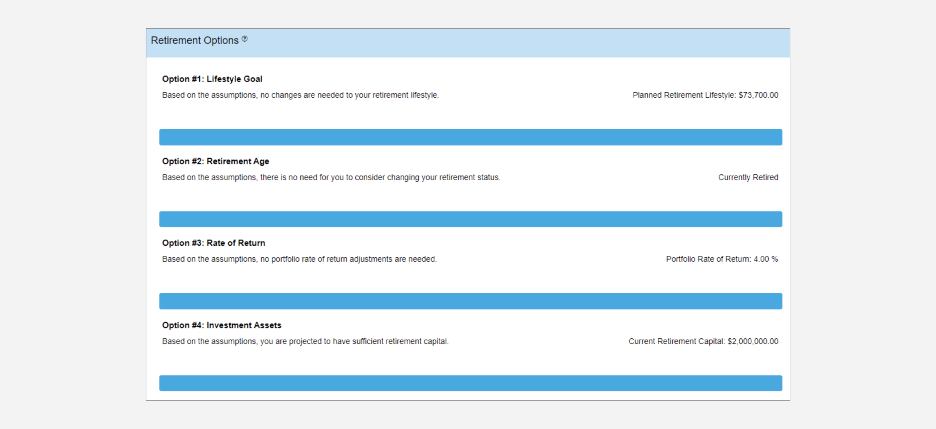Click the gray page background outside the panel

point(73,219)
